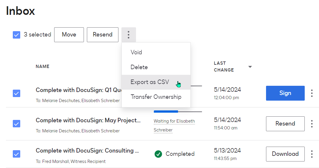This screenshot has height=168, width=319.
Task: Click the May Project envelope progress bar
Action: 178,112
